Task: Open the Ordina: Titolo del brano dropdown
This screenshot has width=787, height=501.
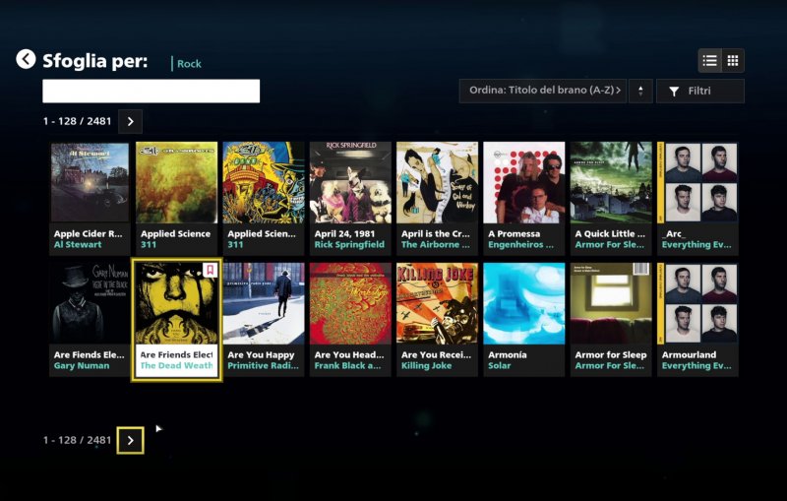Action: point(543,92)
